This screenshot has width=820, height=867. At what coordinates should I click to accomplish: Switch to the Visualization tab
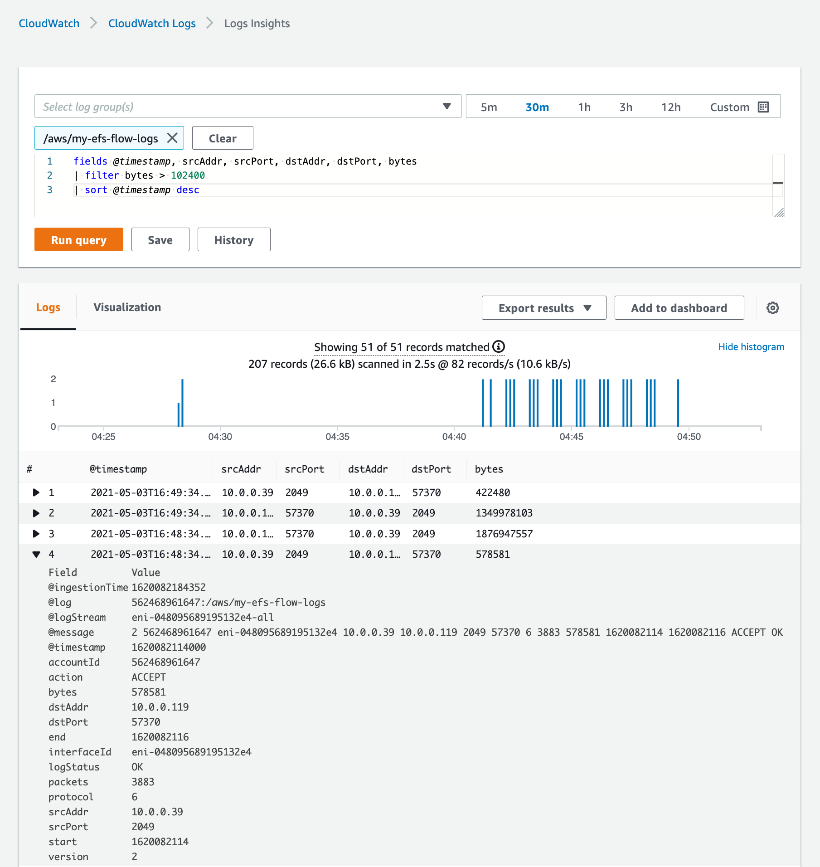pos(127,307)
